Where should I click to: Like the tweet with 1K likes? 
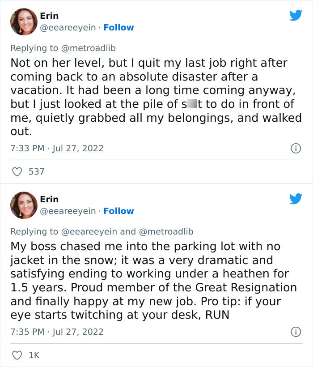17,355
